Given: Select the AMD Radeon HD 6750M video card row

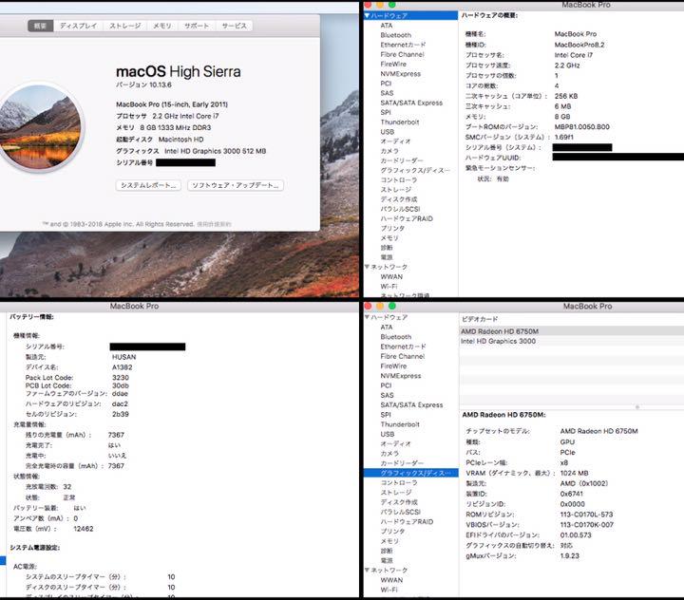Looking at the screenshot, I should (572, 331).
